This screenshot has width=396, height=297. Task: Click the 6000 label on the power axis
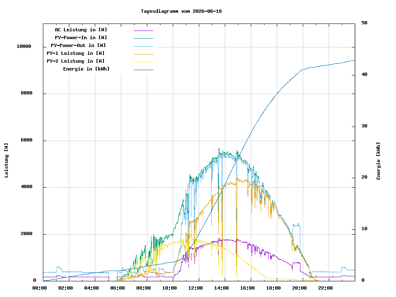[26, 140]
